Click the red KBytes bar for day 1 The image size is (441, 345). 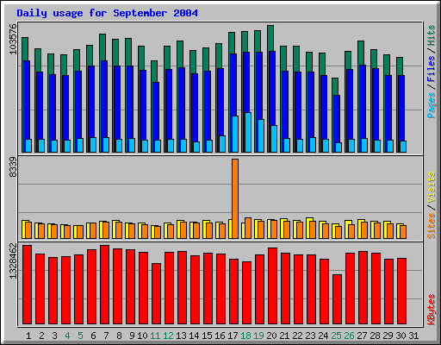pos(27,285)
